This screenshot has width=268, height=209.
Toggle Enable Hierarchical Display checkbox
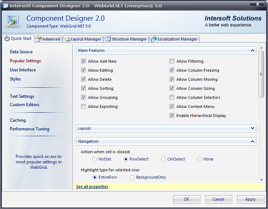172,116
